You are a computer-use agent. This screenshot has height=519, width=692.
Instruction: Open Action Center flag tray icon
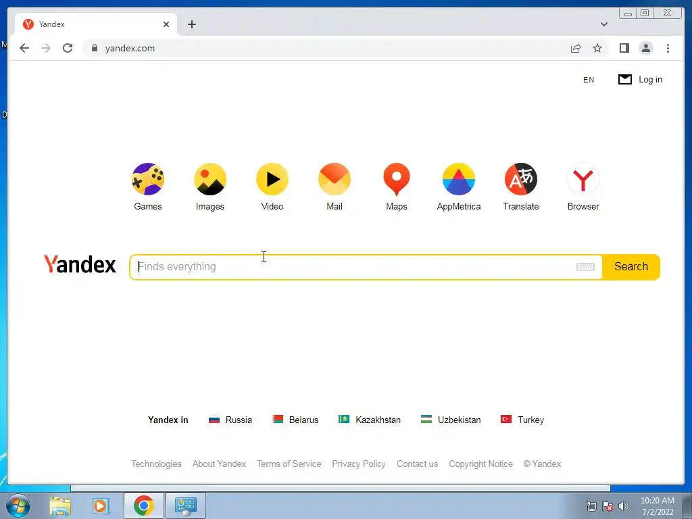(608, 506)
